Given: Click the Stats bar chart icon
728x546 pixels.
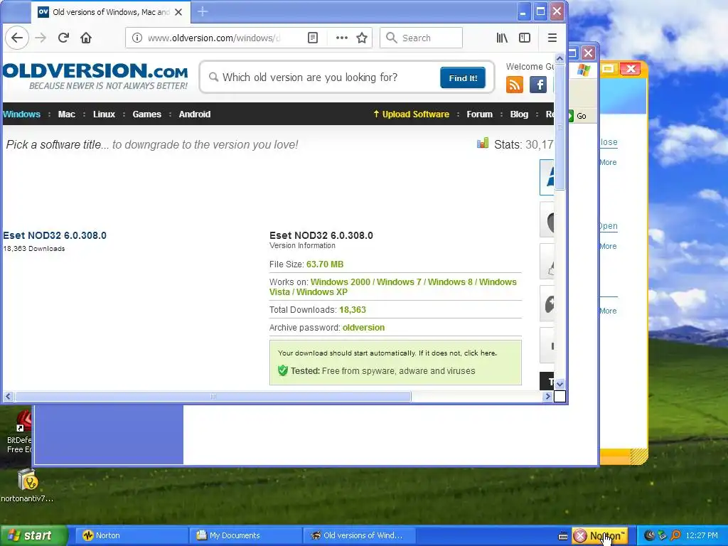Looking at the screenshot, I should (x=483, y=143).
